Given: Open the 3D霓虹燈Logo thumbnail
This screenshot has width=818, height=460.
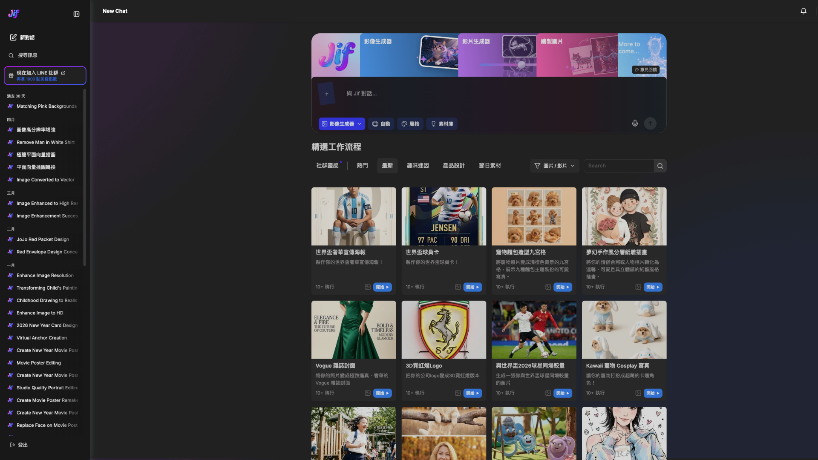Looking at the screenshot, I should click(x=444, y=330).
